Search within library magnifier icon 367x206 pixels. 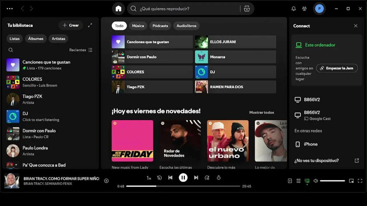click(x=11, y=50)
